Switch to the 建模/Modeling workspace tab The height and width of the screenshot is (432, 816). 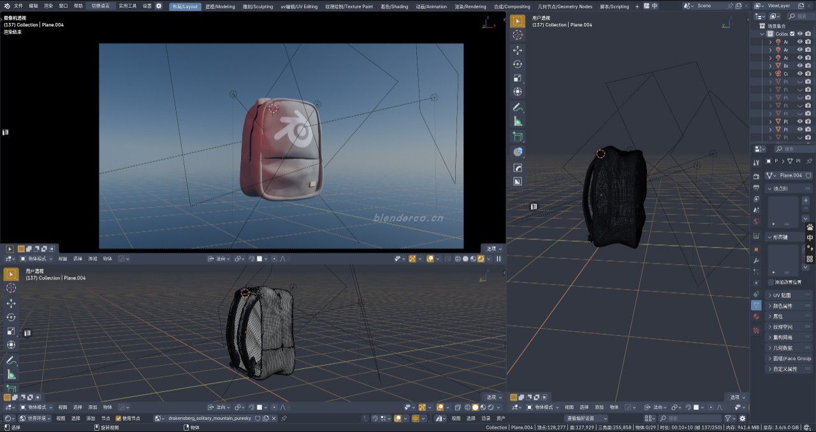220,6
